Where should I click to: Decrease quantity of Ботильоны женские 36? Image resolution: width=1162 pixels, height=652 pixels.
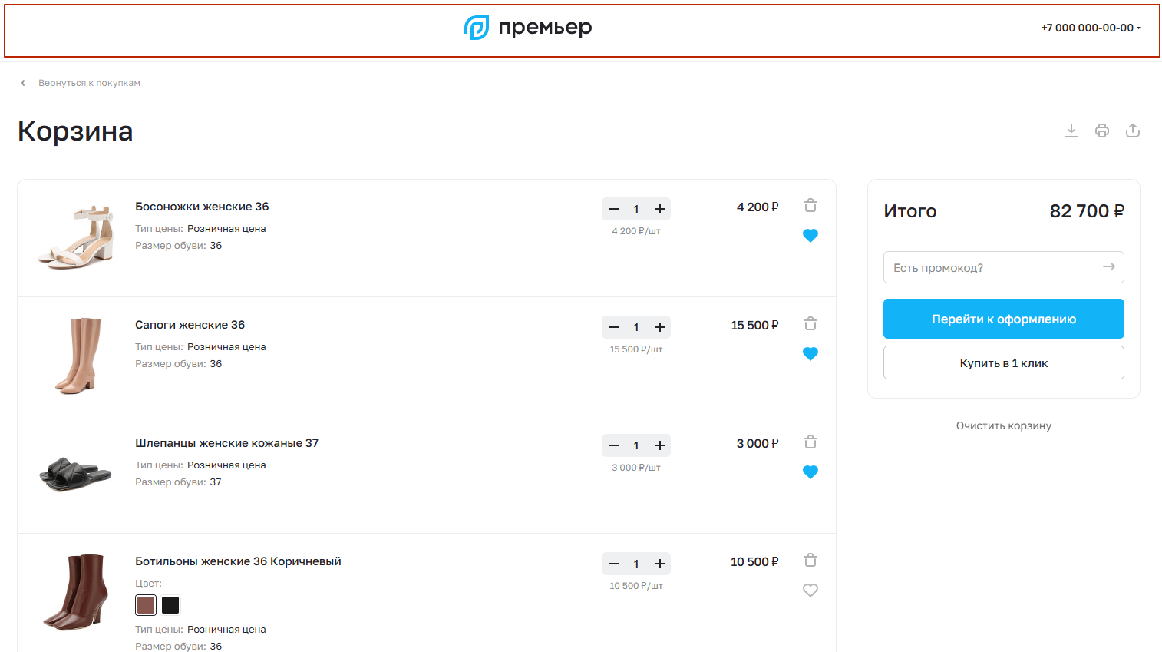pyautogui.click(x=614, y=564)
